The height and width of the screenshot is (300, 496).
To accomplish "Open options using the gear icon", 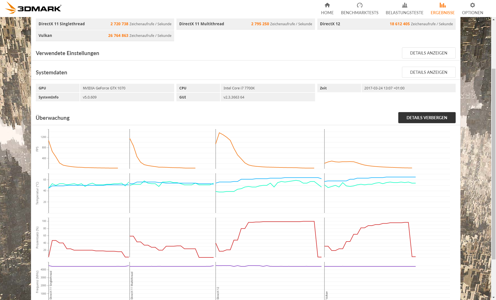I will coord(472,5).
